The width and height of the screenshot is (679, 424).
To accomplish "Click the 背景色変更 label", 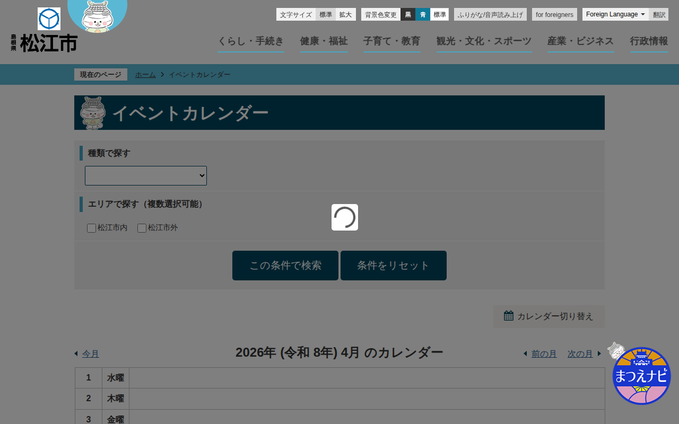I will pyautogui.click(x=381, y=14).
